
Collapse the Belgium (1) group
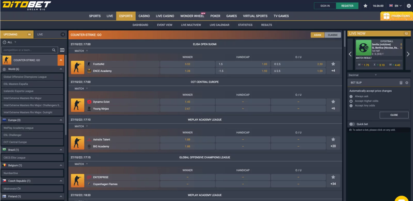click(x=61, y=165)
